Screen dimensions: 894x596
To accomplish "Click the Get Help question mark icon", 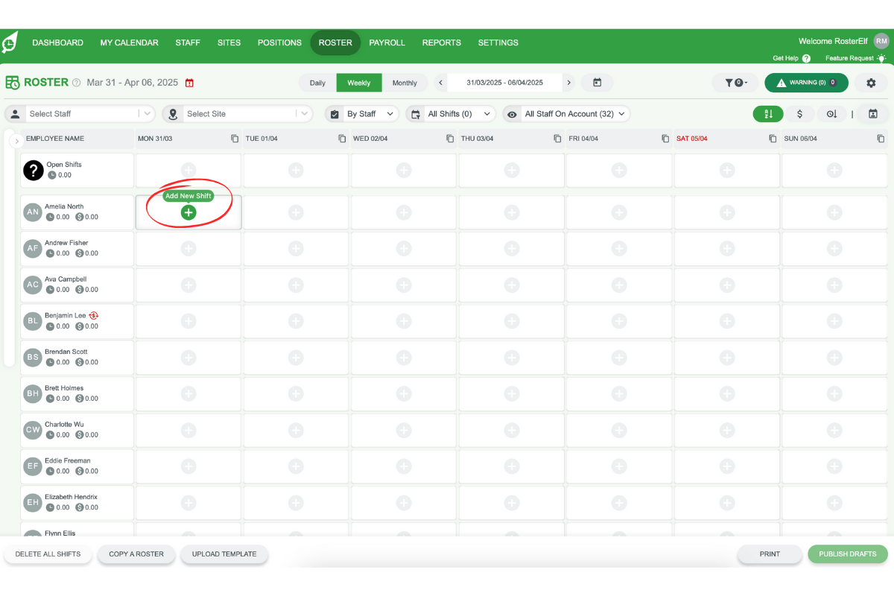I will pos(806,58).
